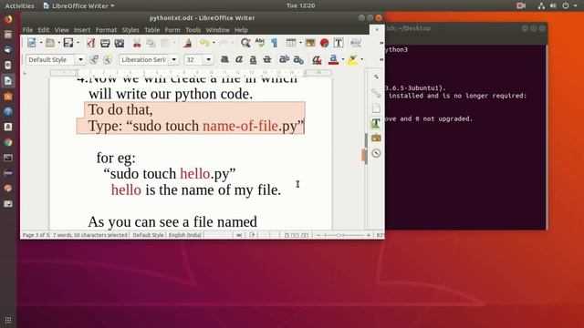Open the Insert menu
The image size is (584, 328).
click(x=82, y=30)
